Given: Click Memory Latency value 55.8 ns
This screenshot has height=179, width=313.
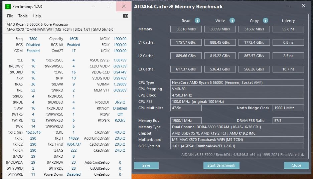Looking at the screenshot, I should point(288,29).
